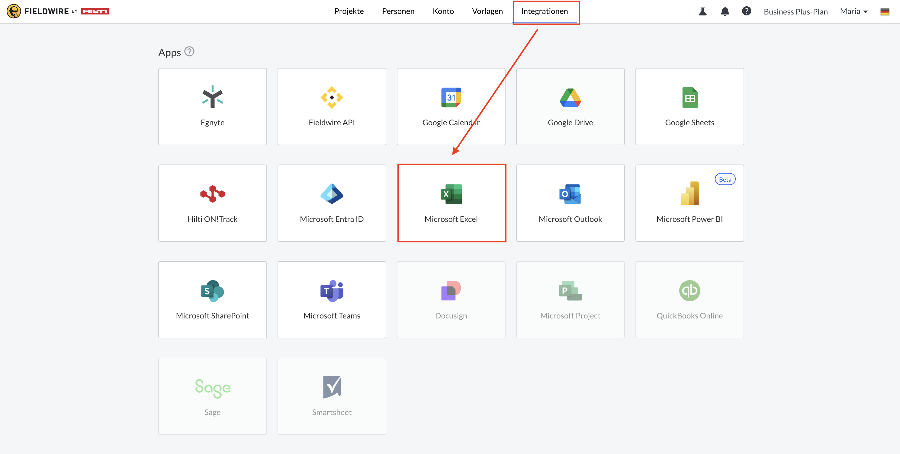900x454 pixels.
Task: Click the Microsoft SharePoint label
Action: (x=212, y=316)
